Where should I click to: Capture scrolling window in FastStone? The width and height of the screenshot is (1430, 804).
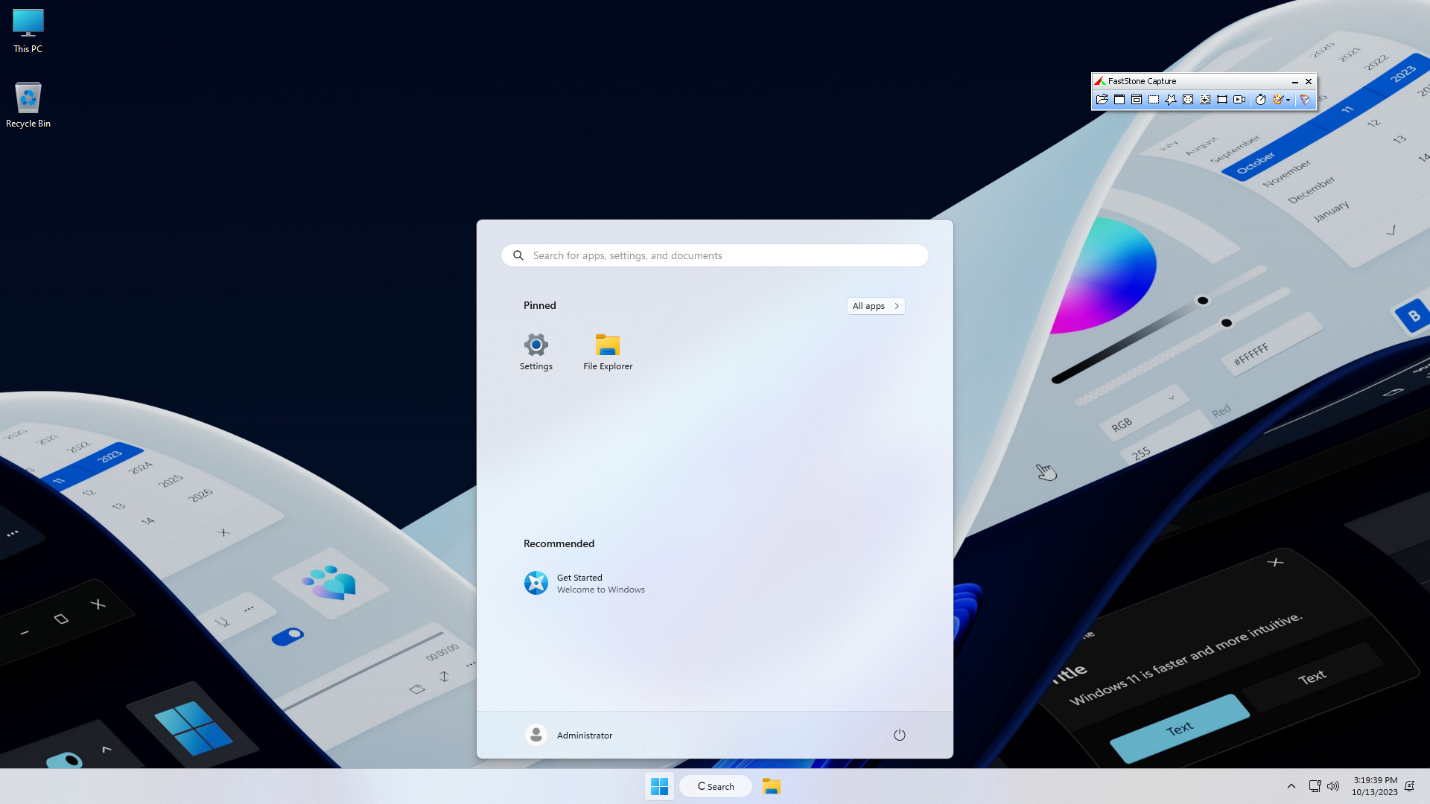[1205, 99]
